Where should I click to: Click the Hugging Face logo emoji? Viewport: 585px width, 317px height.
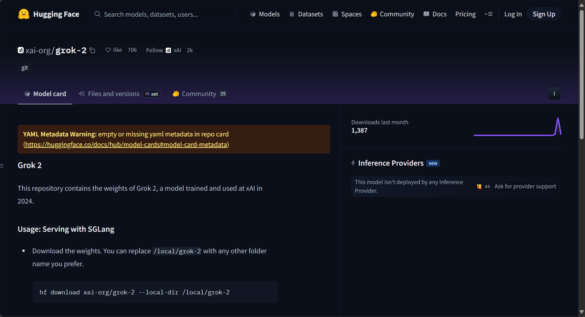[24, 14]
